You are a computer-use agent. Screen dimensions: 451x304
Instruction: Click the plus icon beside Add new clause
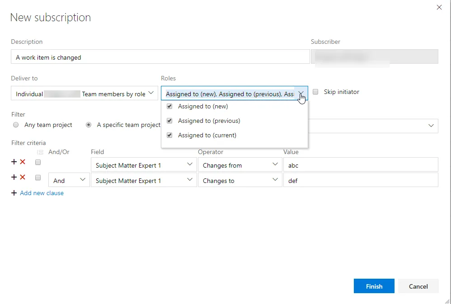[14, 193]
